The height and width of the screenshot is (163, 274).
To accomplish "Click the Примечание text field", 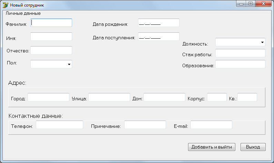I will coord(145,125).
